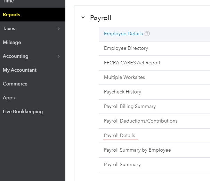This screenshot has height=181, width=210.
Task: Click the help icon beside Employee Details
Action: 147,34
